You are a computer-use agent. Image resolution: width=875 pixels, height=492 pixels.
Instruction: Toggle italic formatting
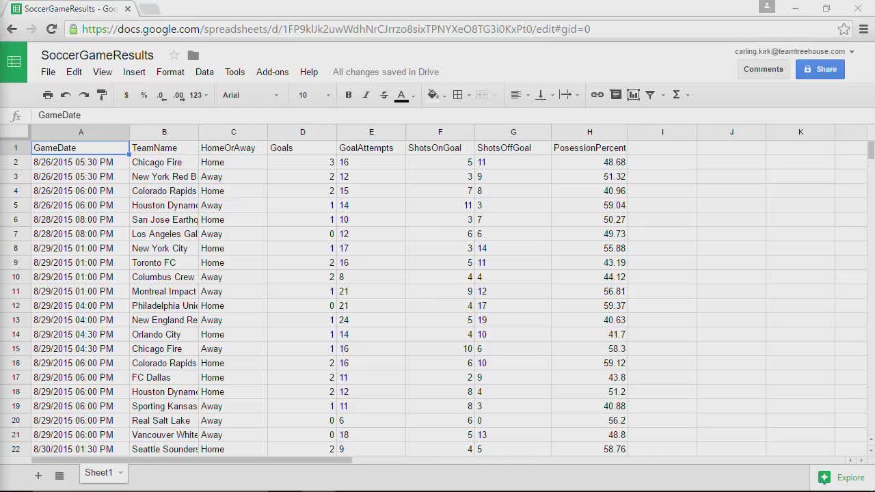pos(365,95)
